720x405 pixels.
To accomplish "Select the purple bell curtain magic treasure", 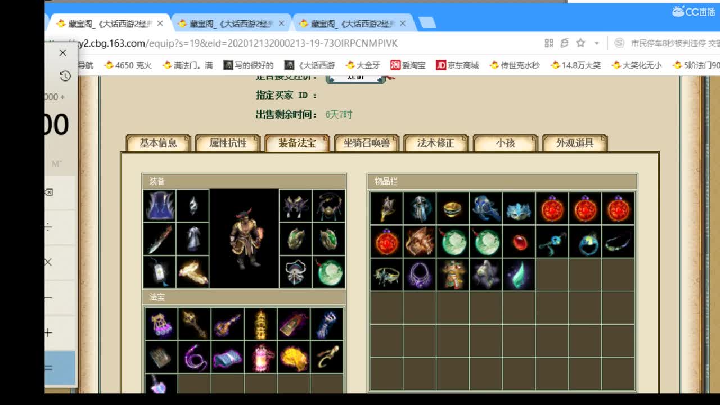I will point(161,324).
